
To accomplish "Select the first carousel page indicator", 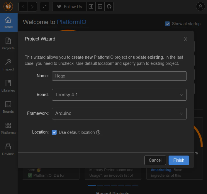I will (92, 185).
